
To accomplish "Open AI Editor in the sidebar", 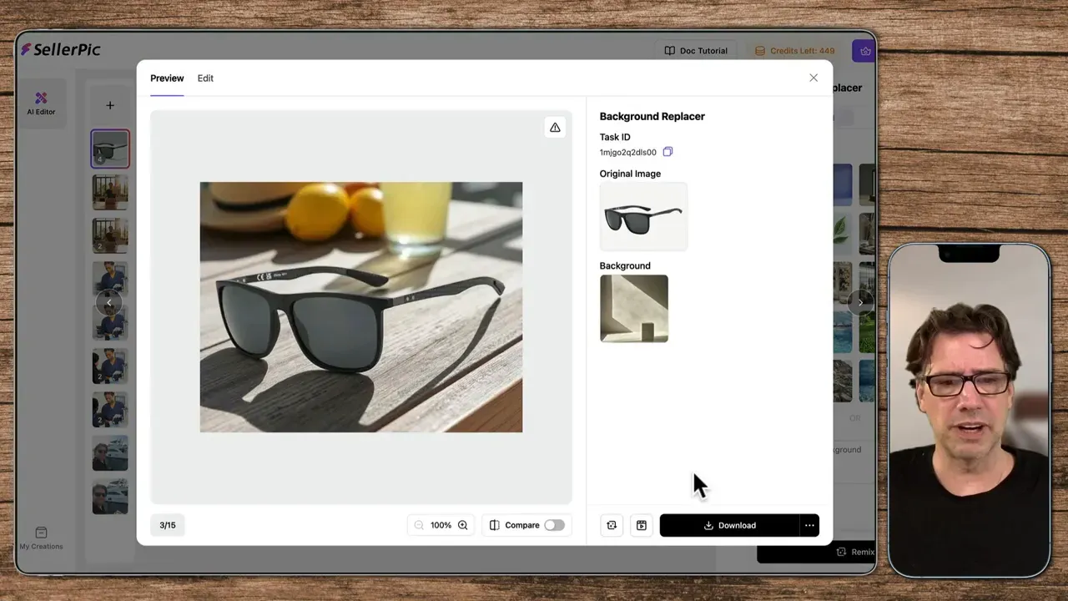I will [41, 104].
